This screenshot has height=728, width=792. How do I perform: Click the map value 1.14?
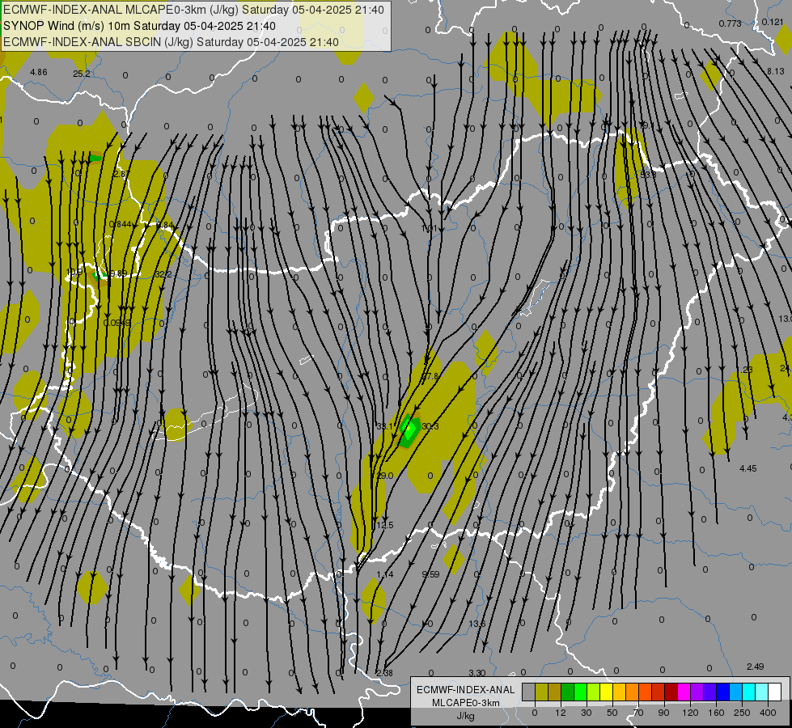385,574
